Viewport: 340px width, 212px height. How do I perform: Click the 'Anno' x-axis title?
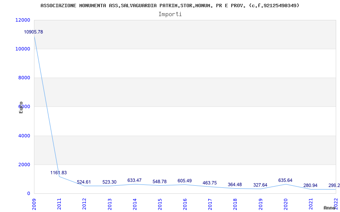tap(330, 208)
